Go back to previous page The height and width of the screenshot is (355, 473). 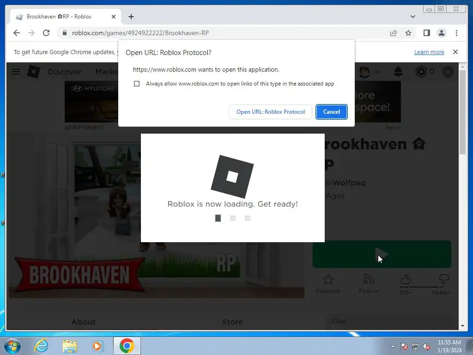17,33
